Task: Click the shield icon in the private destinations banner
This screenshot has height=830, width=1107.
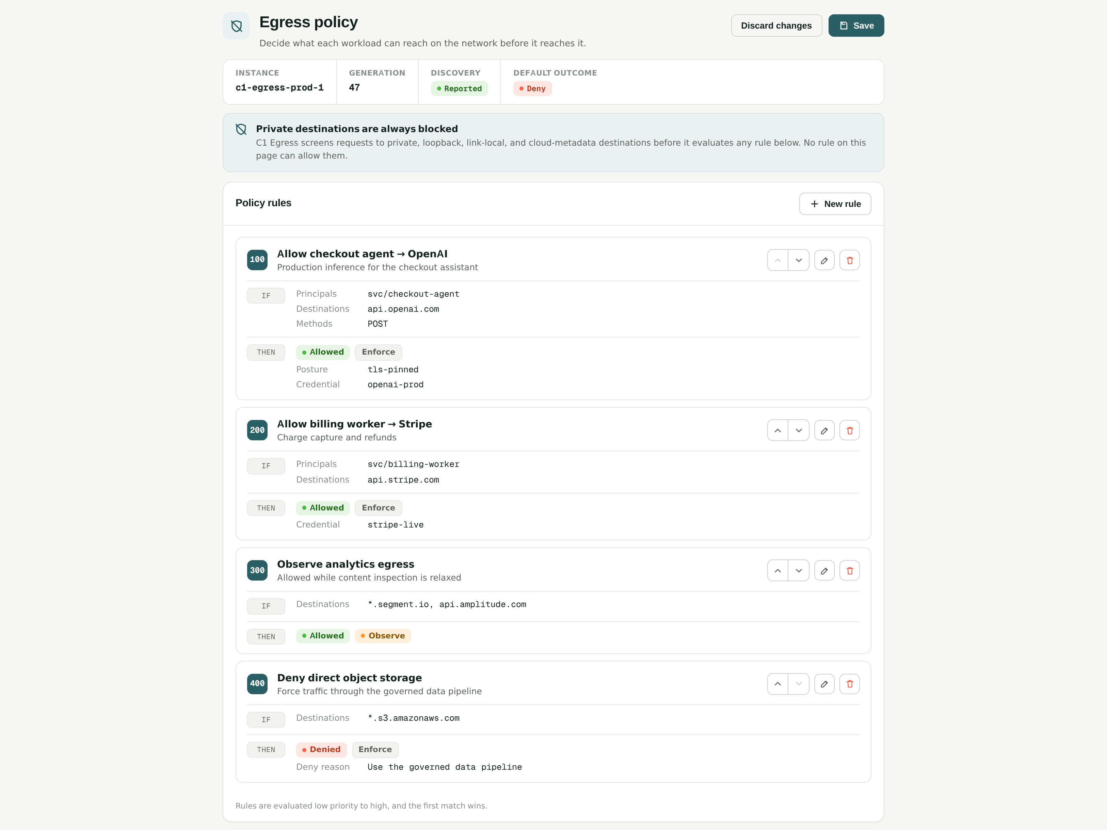Action: click(241, 129)
